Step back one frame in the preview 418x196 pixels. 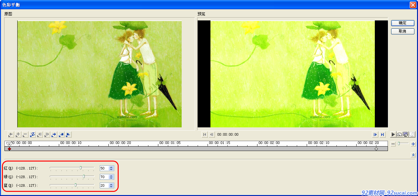(212, 134)
